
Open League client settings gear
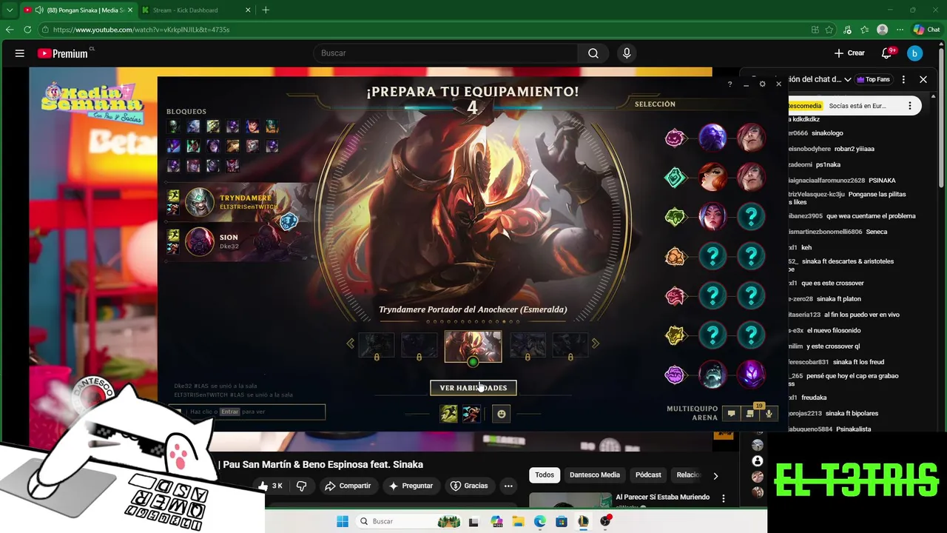762,84
